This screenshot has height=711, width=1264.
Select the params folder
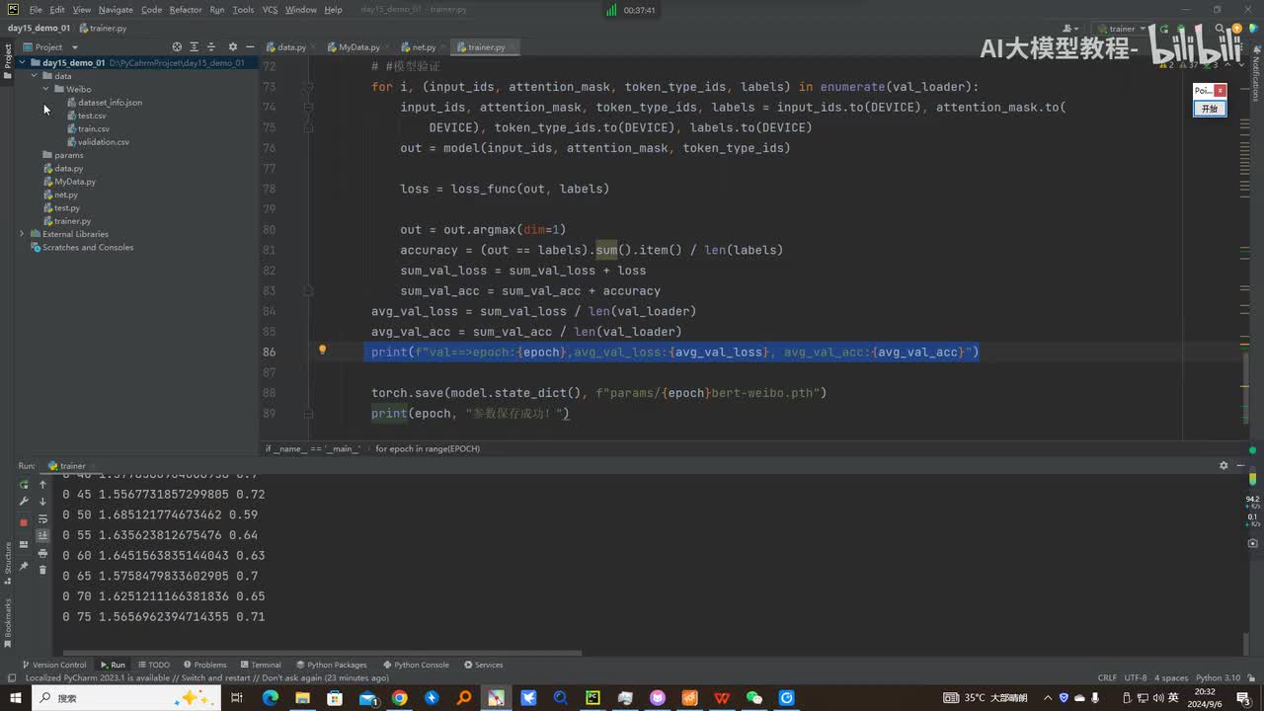click(63, 155)
